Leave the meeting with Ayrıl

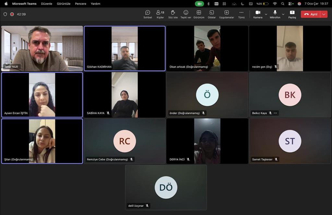311,14
